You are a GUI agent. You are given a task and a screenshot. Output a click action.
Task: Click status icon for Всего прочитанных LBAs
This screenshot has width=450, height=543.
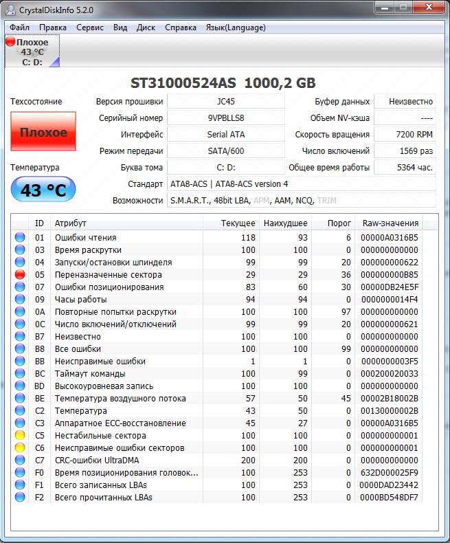point(20,497)
